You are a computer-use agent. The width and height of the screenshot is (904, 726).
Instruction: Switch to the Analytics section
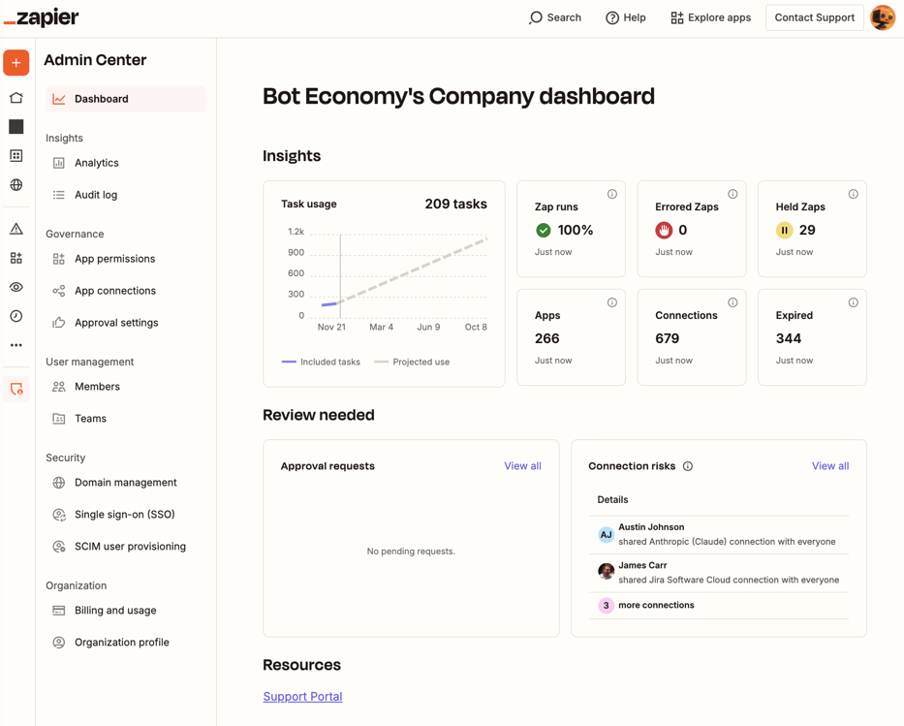click(x=97, y=162)
